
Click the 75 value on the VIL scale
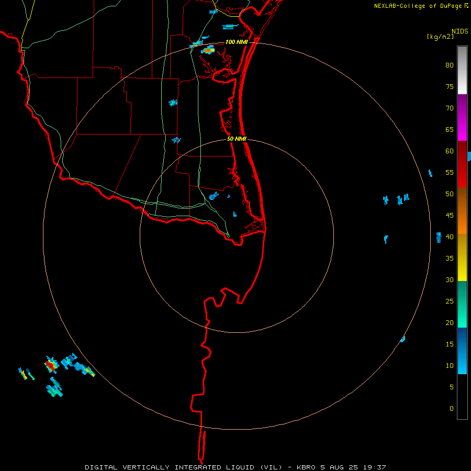[x=450, y=86]
